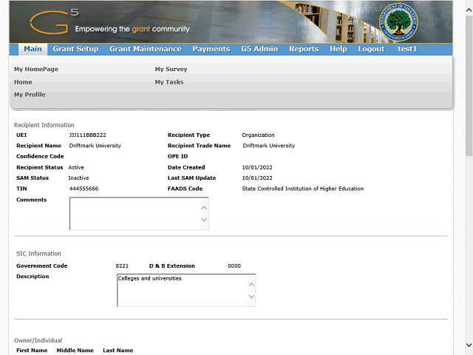Select the Payments menu
Viewport: 473px width, 355px height.
tap(211, 50)
